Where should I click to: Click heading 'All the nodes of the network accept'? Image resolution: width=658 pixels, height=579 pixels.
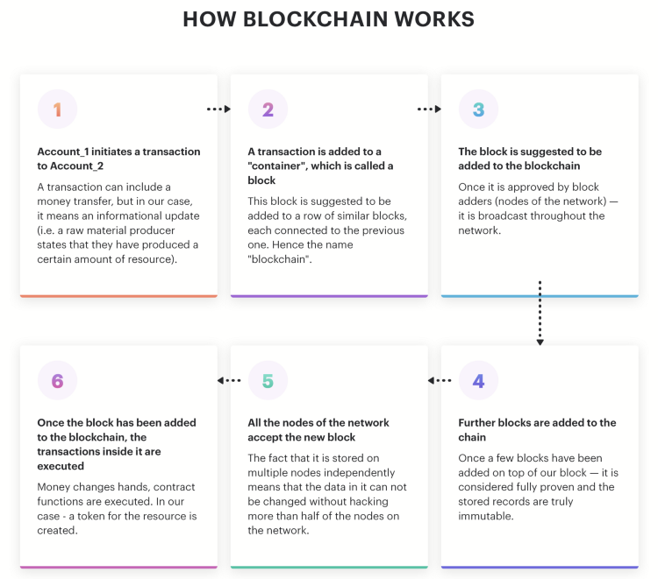[x=318, y=430]
